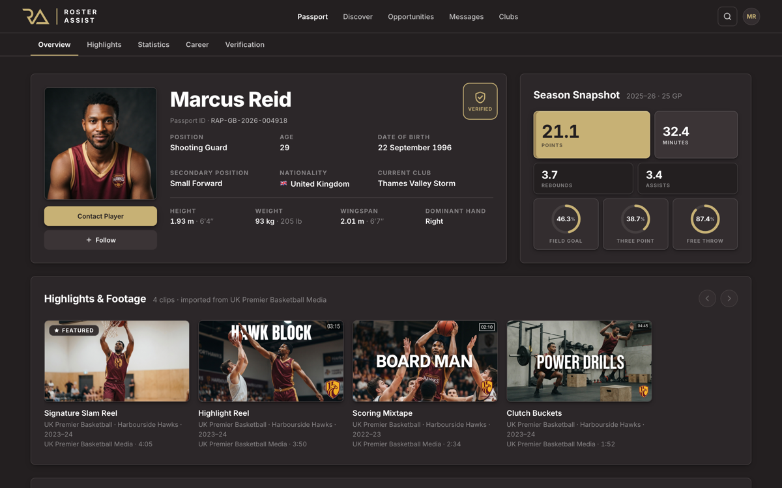Open the Messages nav item
This screenshot has height=488, width=782.
(x=466, y=16)
